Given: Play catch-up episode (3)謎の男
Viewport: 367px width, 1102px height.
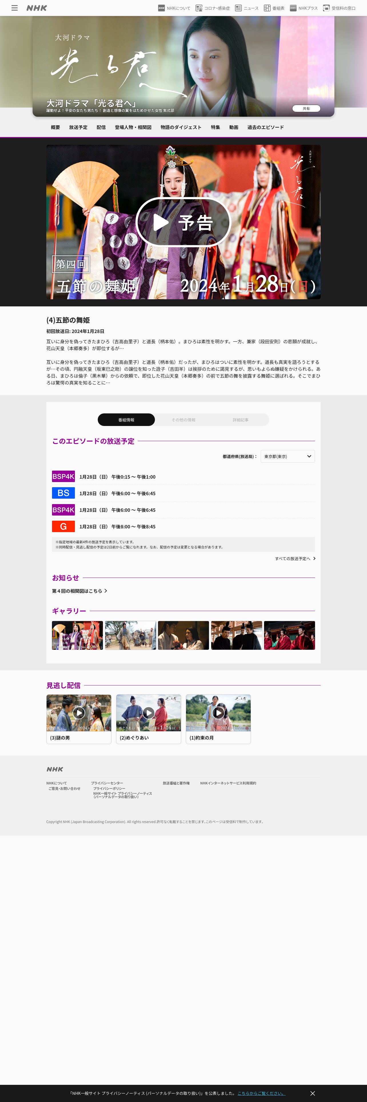Looking at the screenshot, I should pyautogui.click(x=79, y=713).
